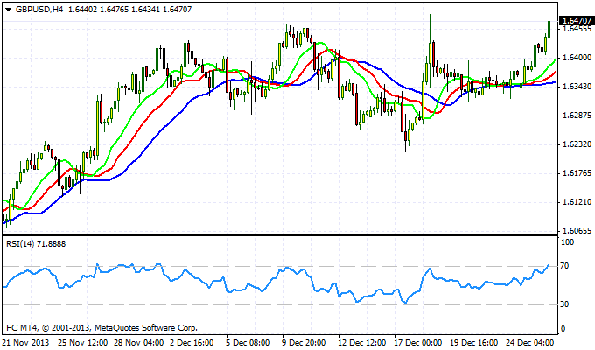Click the 1.62875 price axis label
Screen dimensions: 595x350
point(577,115)
